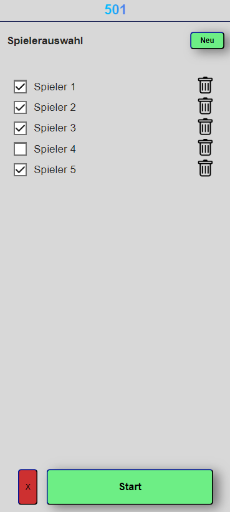Screen dimensions: 230x512
Task: Deselect Spieler 2 checkbox
Action: (x=20, y=107)
